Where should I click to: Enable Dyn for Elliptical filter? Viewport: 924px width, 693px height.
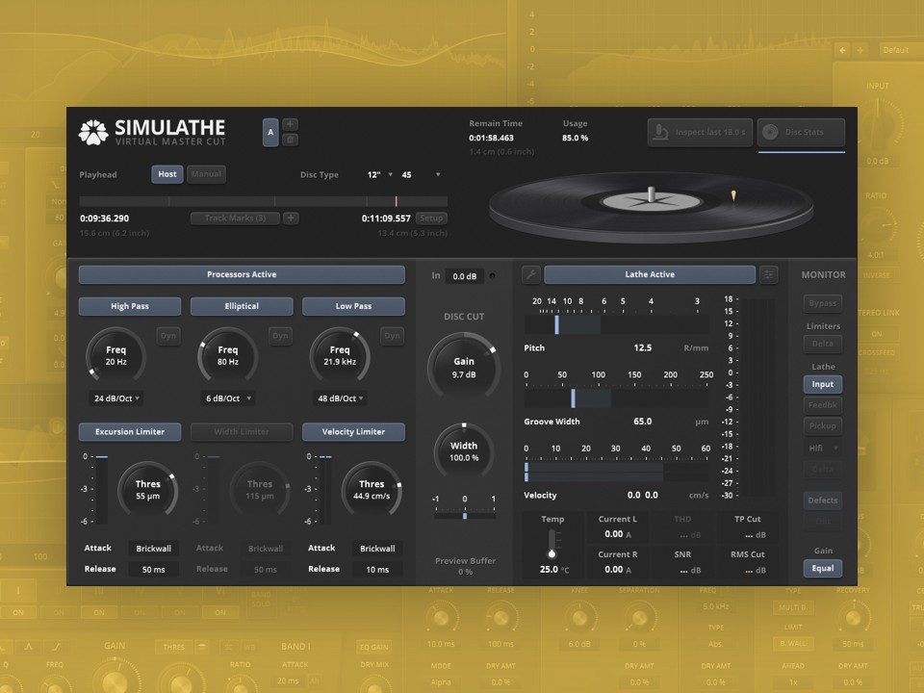(280, 336)
